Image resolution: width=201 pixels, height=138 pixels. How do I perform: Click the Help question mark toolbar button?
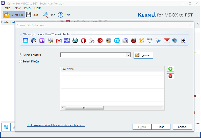[64, 15]
